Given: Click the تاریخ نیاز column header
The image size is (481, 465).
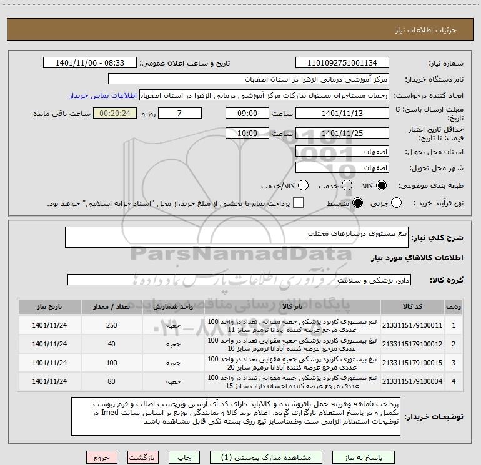Looking at the screenshot, I should (x=49, y=306).
